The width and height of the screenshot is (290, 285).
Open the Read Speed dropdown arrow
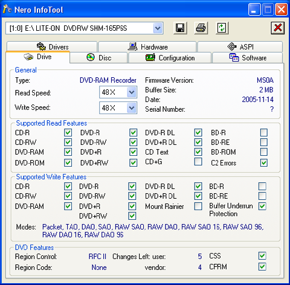click(x=132, y=92)
